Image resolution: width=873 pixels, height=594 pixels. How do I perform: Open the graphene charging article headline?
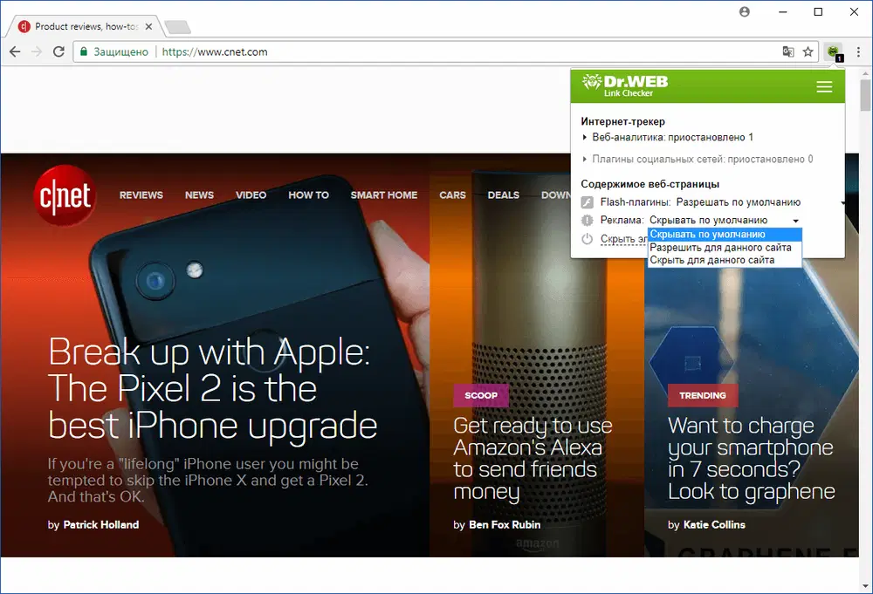[751, 459]
